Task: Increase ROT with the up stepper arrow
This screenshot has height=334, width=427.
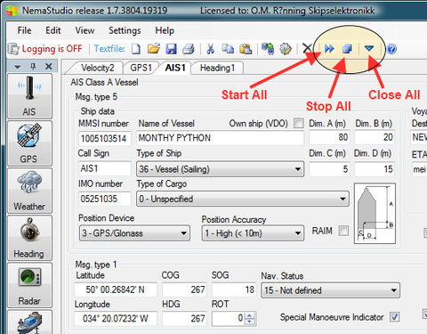Action: pyautogui.click(x=250, y=315)
